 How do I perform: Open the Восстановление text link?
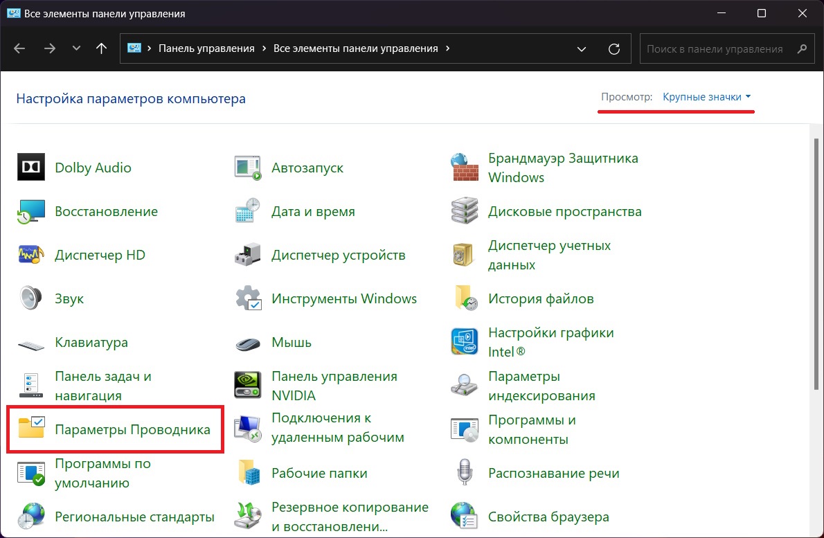click(x=106, y=211)
